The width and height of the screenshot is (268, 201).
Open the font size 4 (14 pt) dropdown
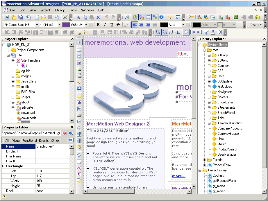coord(59,25)
